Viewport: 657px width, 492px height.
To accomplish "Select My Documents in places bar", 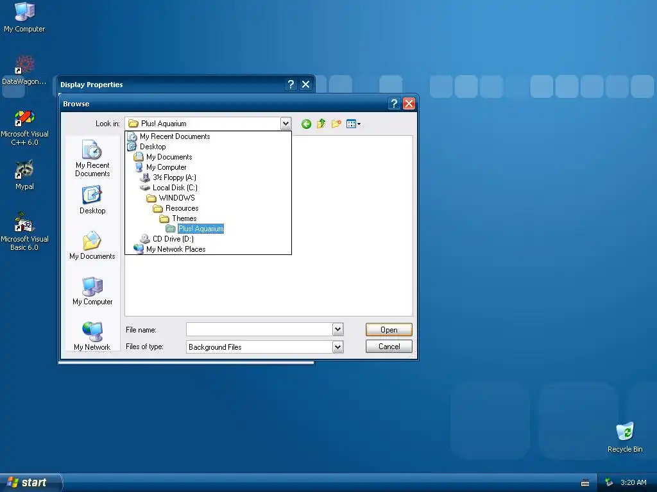I will pos(92,245).
